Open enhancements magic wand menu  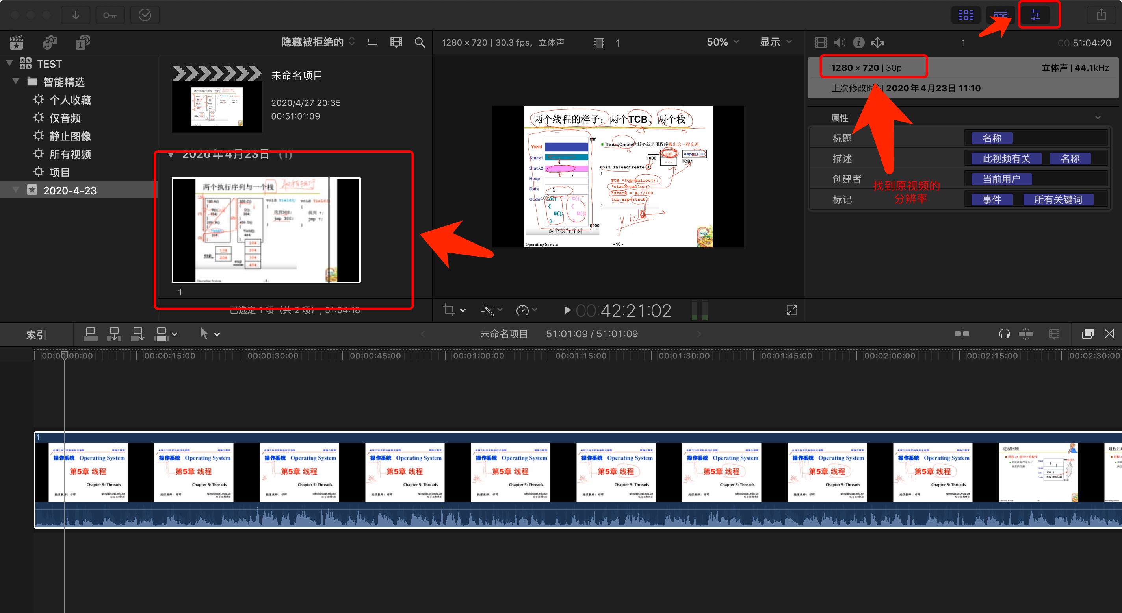point(491,310)
